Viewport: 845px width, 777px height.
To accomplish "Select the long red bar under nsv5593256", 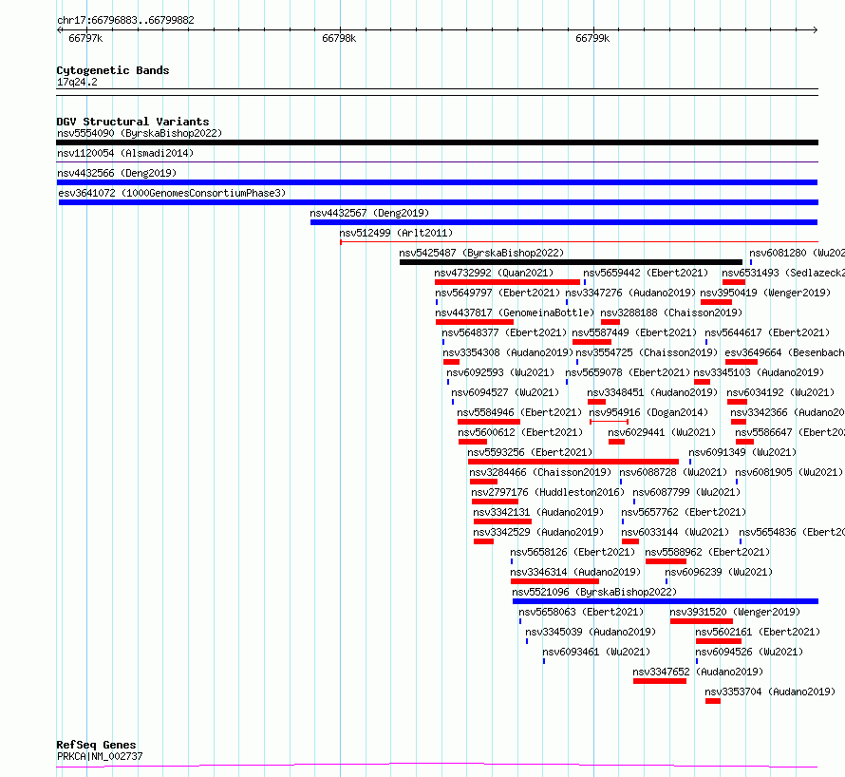I will tap(573, 462).
